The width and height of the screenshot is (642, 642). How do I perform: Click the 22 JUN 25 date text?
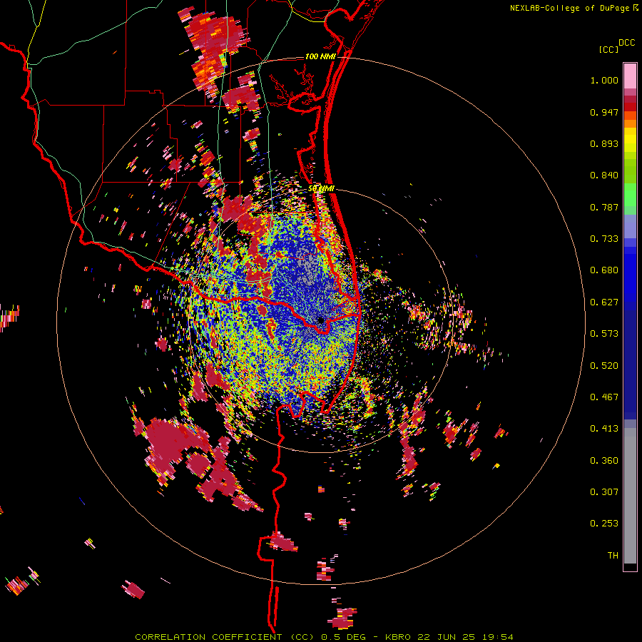click(x=447, y=637)
